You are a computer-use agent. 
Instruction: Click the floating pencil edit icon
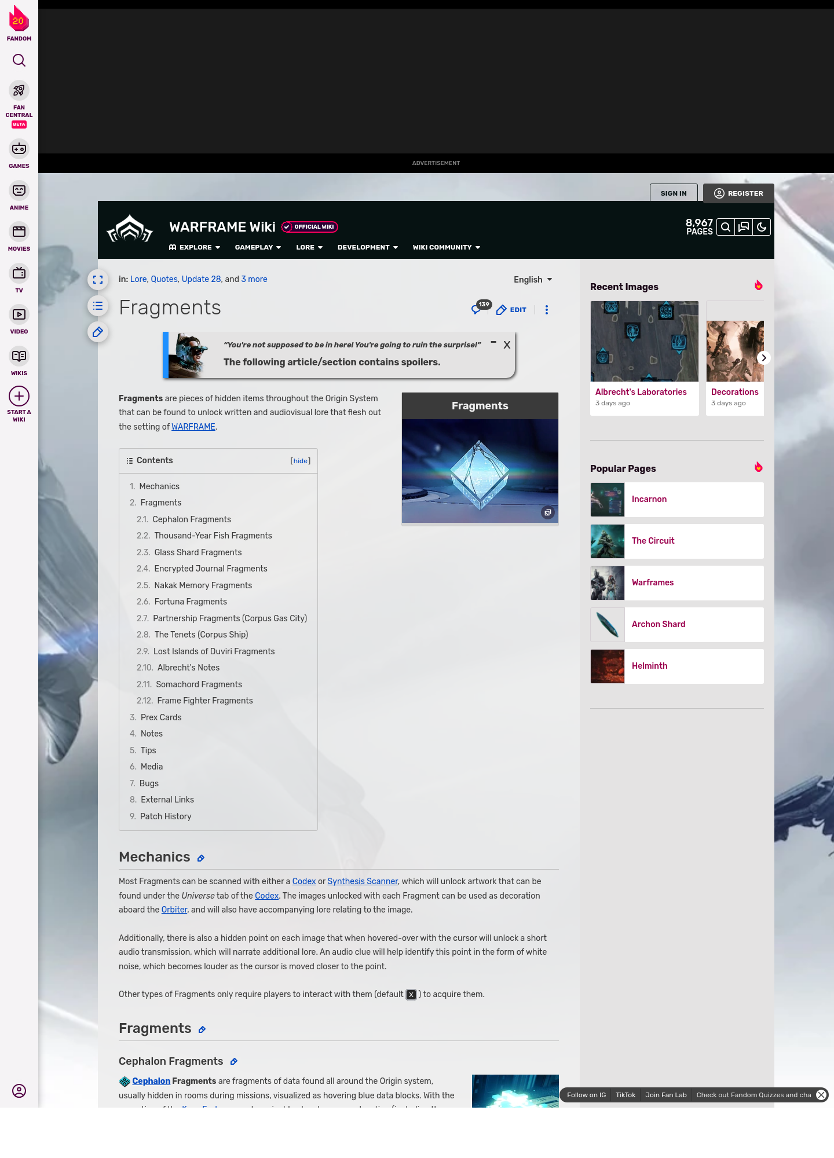pos(98,332)
